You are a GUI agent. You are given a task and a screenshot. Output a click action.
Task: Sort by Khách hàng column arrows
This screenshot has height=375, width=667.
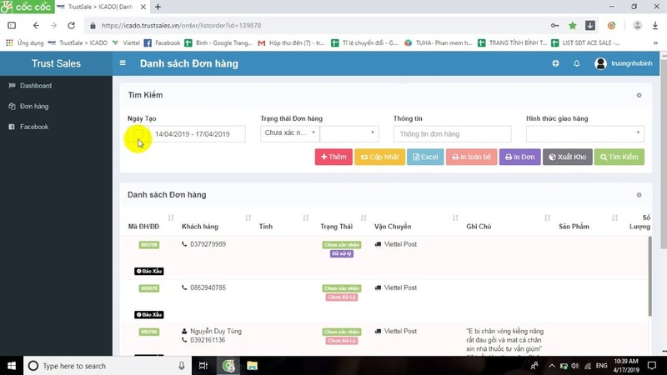248,218
